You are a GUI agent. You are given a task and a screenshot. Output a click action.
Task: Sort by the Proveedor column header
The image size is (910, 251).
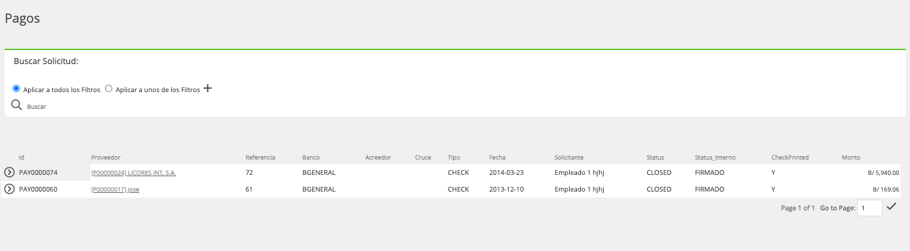pos(106,158)
